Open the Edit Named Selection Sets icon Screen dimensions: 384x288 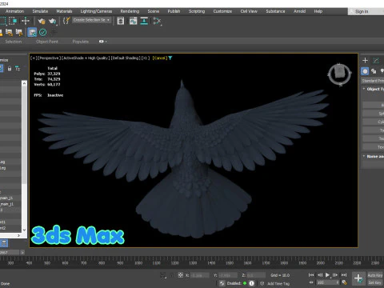tap(66, 21)
